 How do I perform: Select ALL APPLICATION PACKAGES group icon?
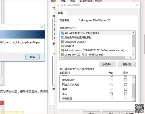coord(62,33)
